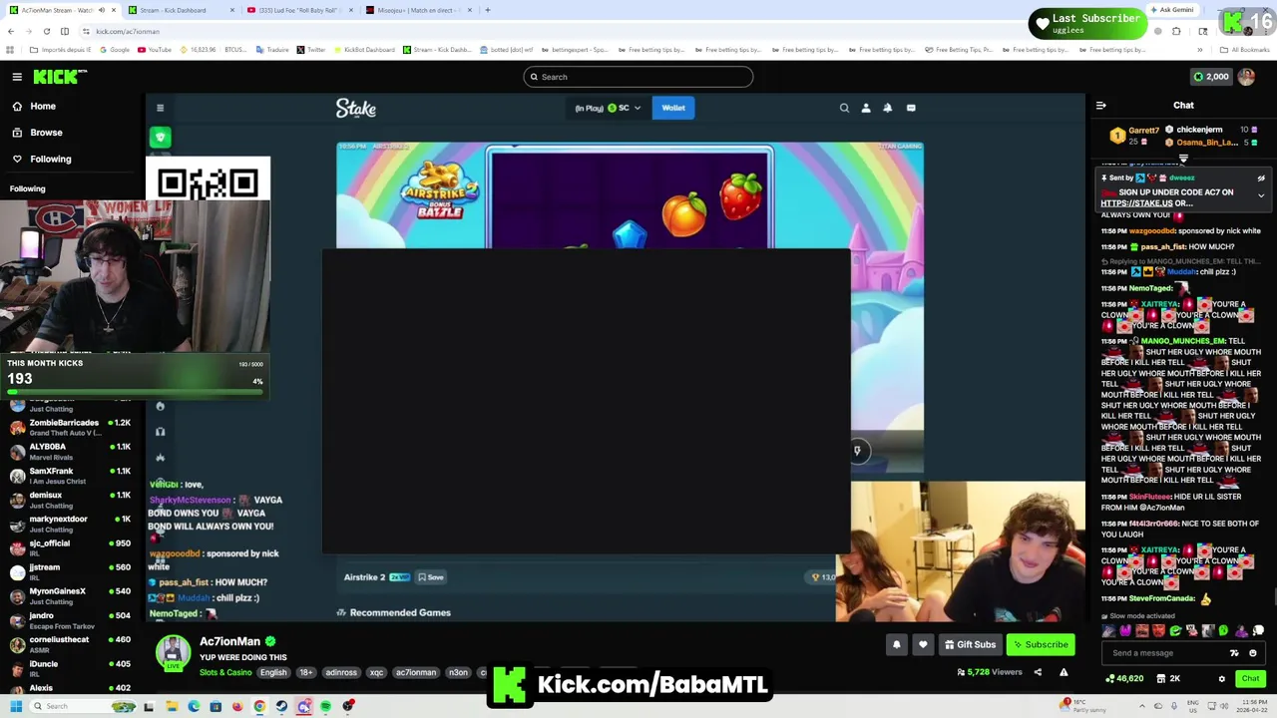Select the xqc tag
Image resolution: width=1277 pixels, height=718 pixels.
pos(376,672)
